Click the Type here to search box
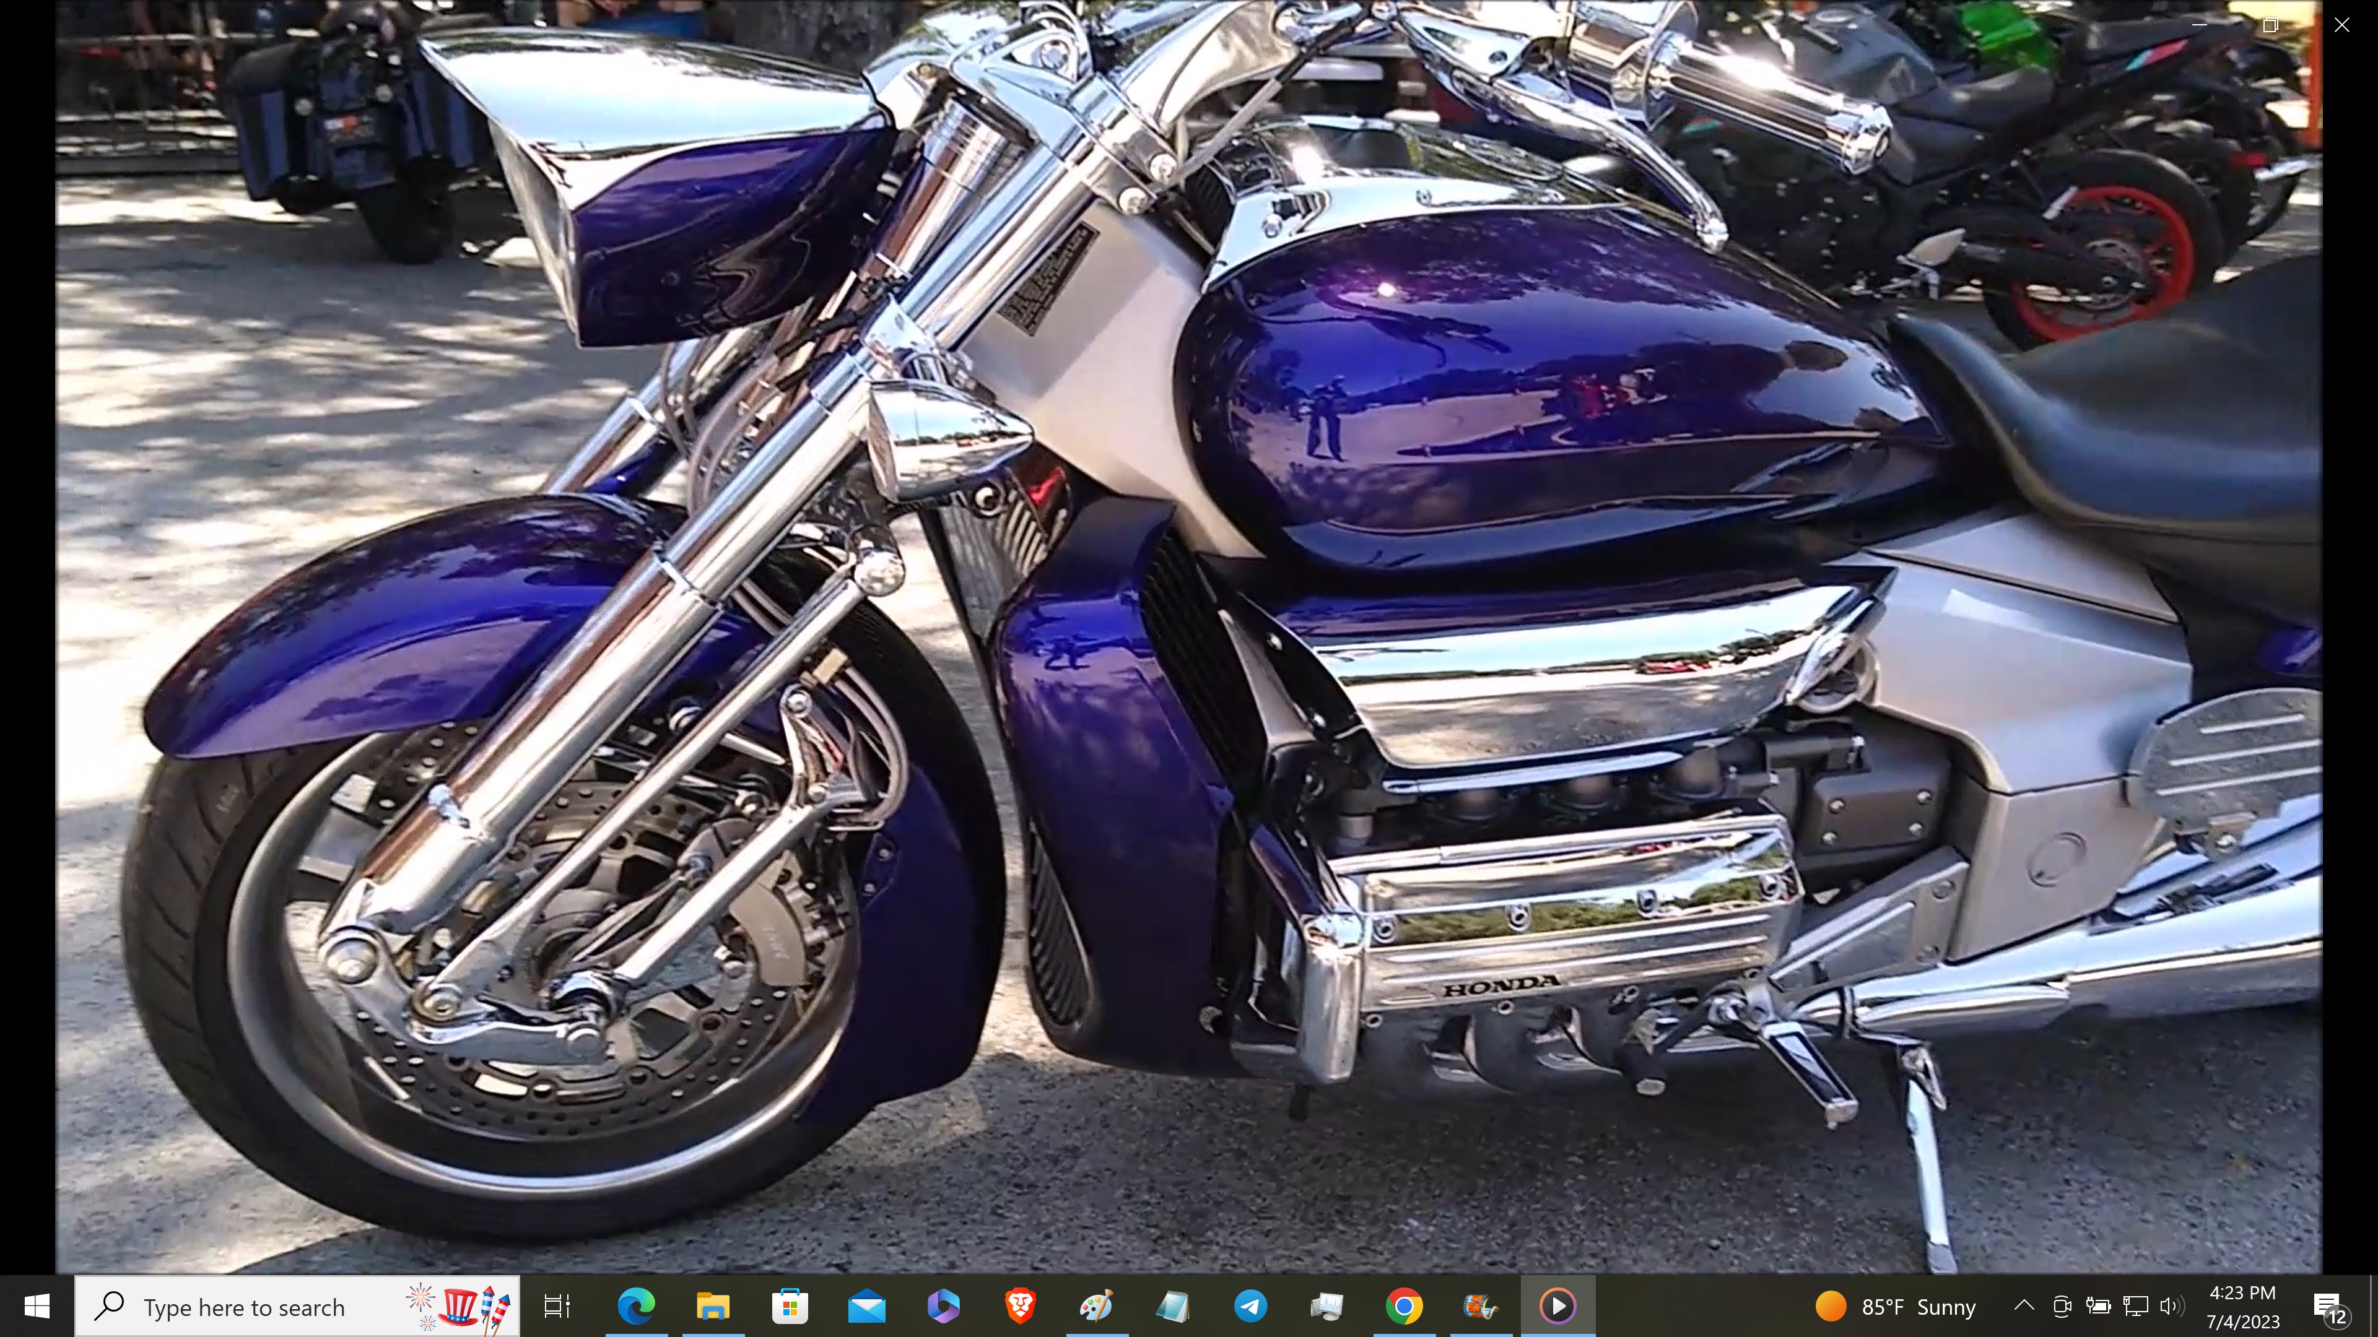 (244, 1307)
